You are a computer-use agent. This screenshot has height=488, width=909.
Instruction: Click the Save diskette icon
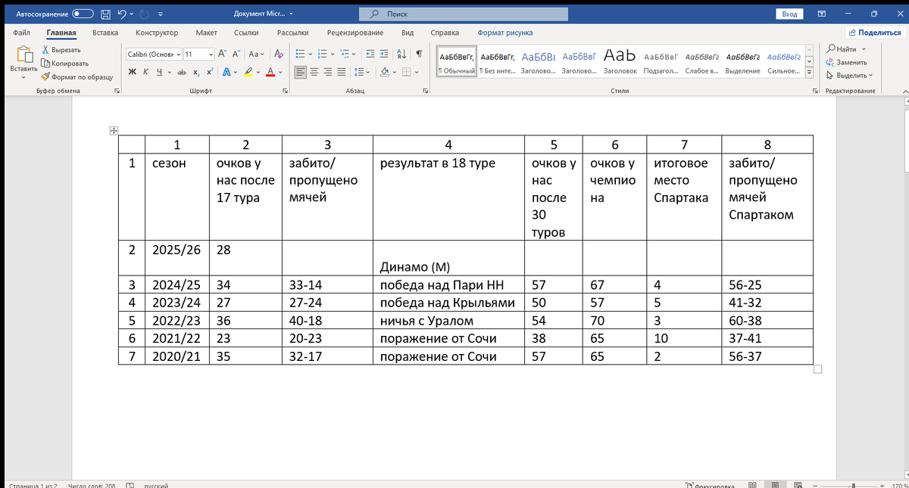click(x=105, y=14)
